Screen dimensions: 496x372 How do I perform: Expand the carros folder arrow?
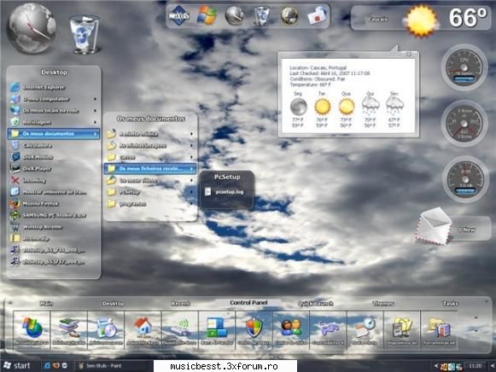pos(192,157)
